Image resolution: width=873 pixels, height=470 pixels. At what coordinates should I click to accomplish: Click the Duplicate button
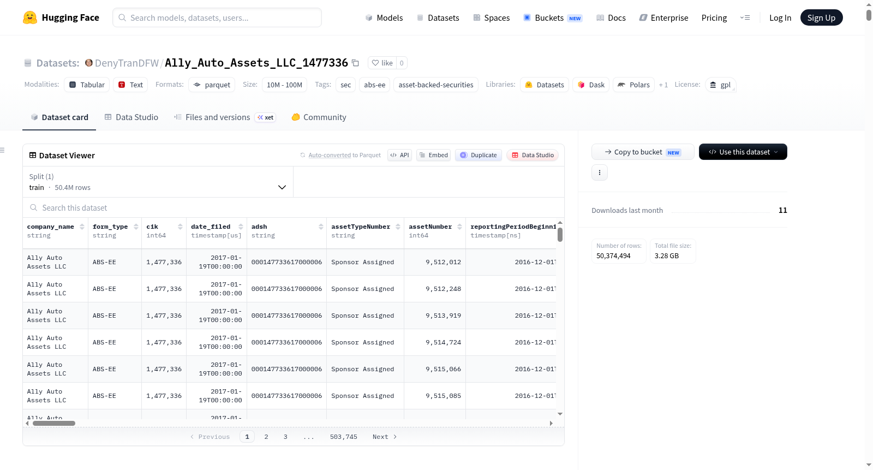[479, 155]
